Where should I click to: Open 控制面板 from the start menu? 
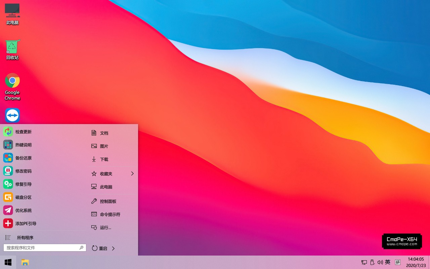(x=108, y=201)
